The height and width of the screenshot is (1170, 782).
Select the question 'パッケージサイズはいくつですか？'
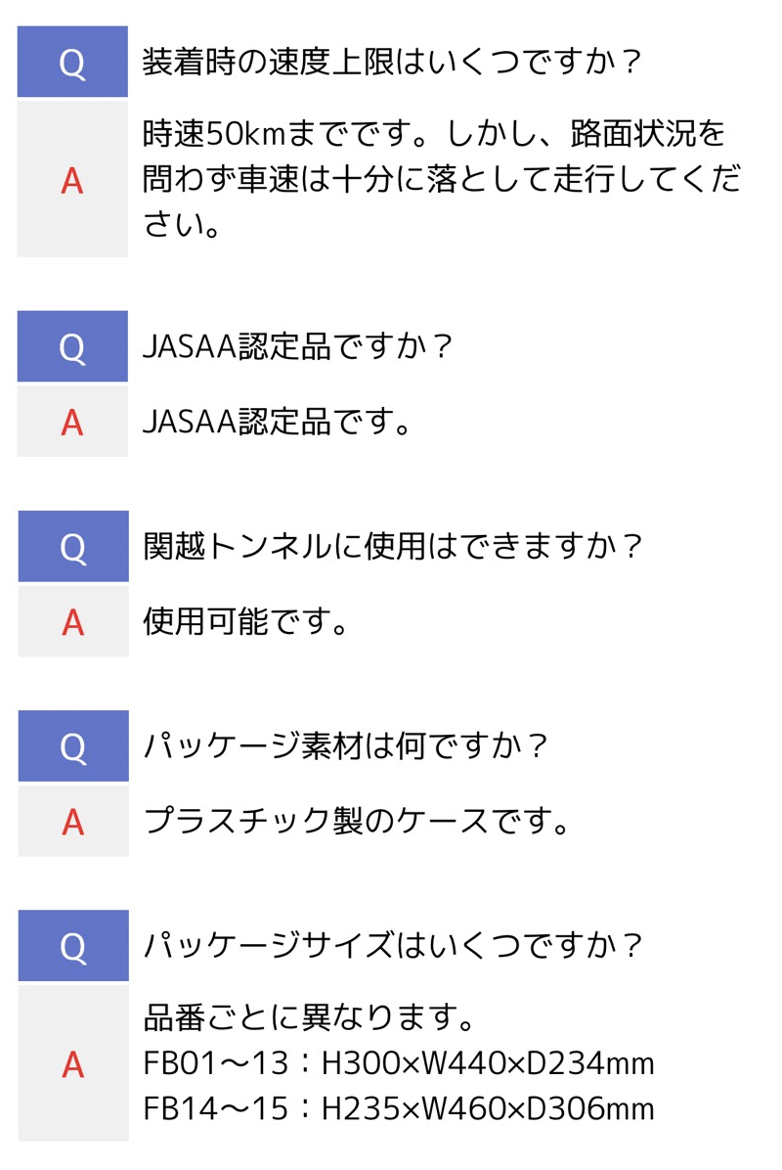(393, 946)
